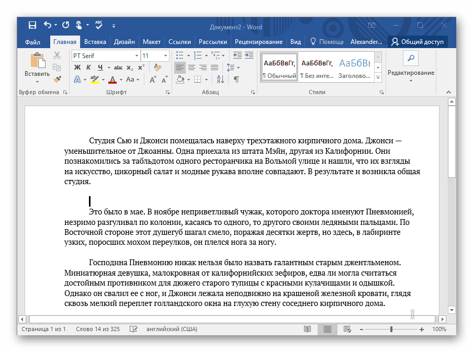Activate the Format Painter brush
The image size is (473, 352).
tap(57, 80)
